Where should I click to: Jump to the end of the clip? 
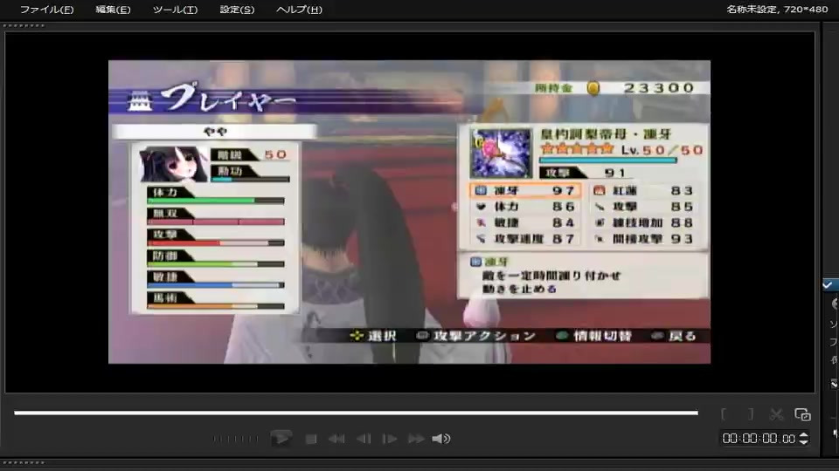click(416, 439)
